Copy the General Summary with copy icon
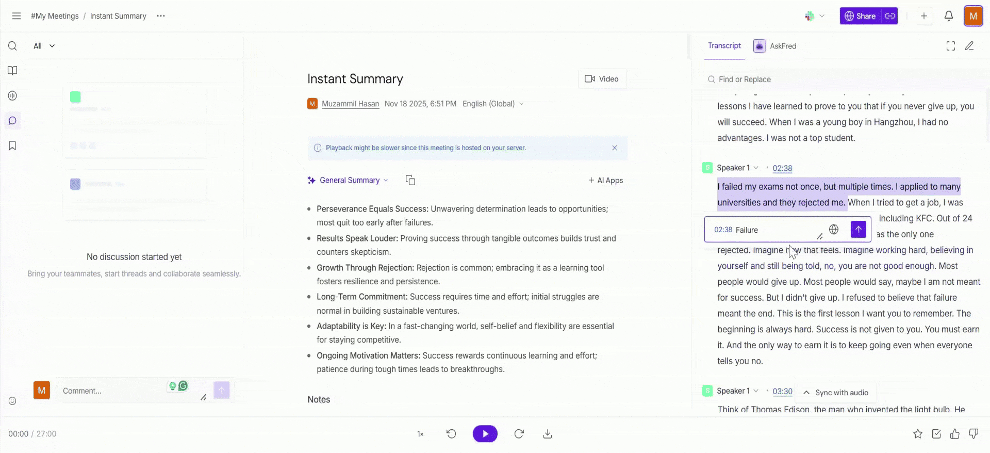Image resolution: width=990 pixels, height=453 pixels. pos(410,180)
